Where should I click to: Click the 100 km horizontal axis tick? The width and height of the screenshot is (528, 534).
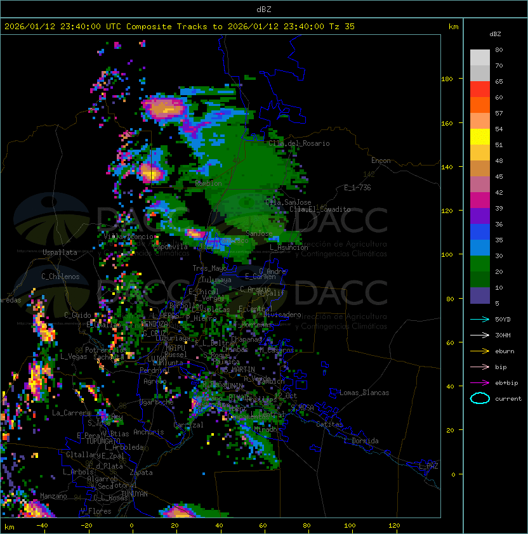(350, 526)
